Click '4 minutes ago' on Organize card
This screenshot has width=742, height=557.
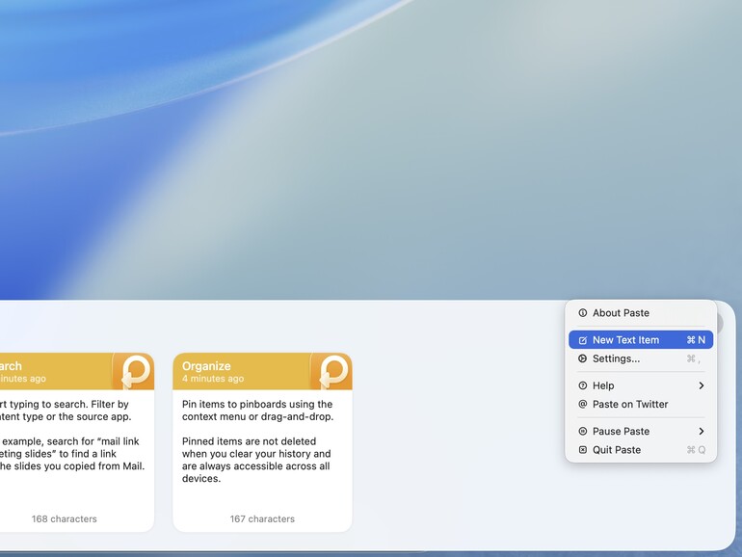[x=213, y=379]
